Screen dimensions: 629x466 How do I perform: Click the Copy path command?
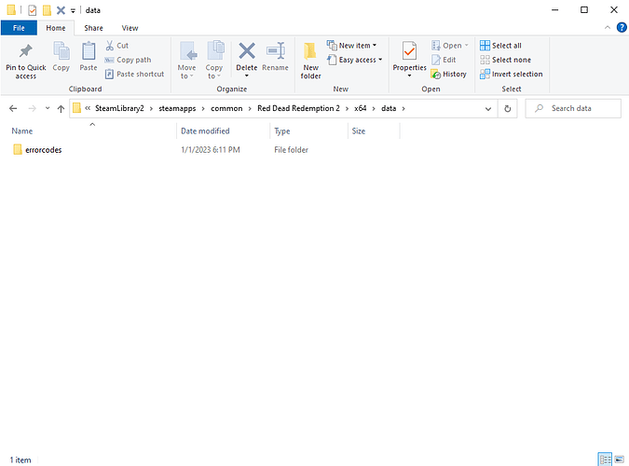(128, 60)
